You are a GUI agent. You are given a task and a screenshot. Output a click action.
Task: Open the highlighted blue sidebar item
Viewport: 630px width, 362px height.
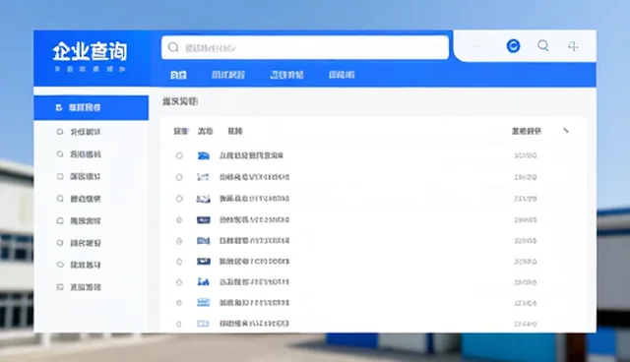[92, 107]
